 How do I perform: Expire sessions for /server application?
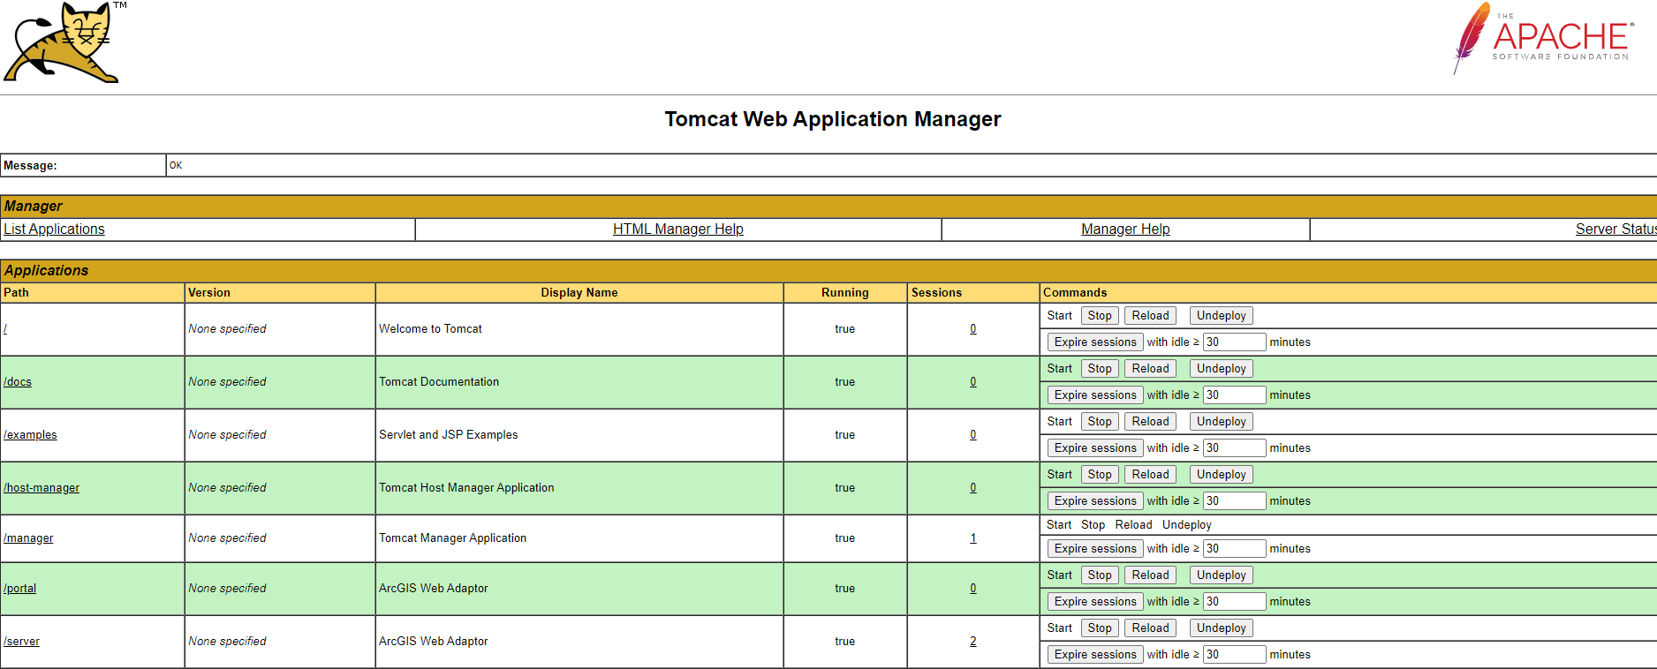1095,655
